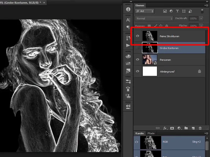The width and height of the screenshot is (210, 157).
Task: Filter layers by smart objects icon
Action: pos(190,11)
